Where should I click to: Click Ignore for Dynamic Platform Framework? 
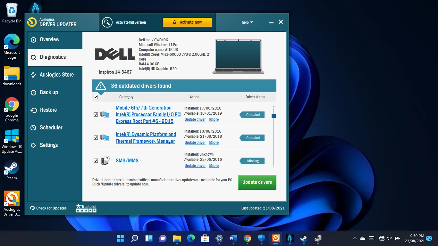214,143
